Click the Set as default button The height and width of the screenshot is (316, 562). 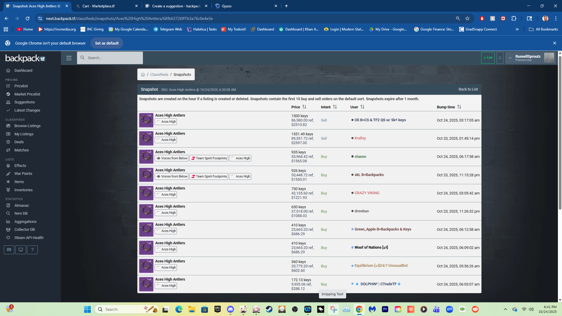click(107, 43)
